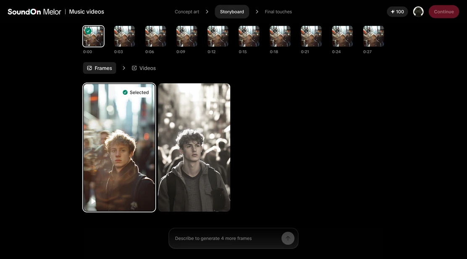The height and width of the screenshot is (259, 467).
Task: Select the storyboard thumbnail at 0:03
Action: 124,36
